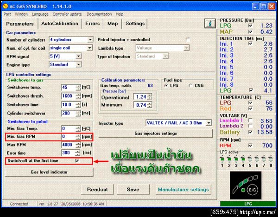278x217 pixels.
Task: Switch to Settings tab
Action: coord(135,24)
